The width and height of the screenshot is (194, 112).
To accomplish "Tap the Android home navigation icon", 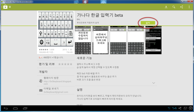I will [15, 108].
